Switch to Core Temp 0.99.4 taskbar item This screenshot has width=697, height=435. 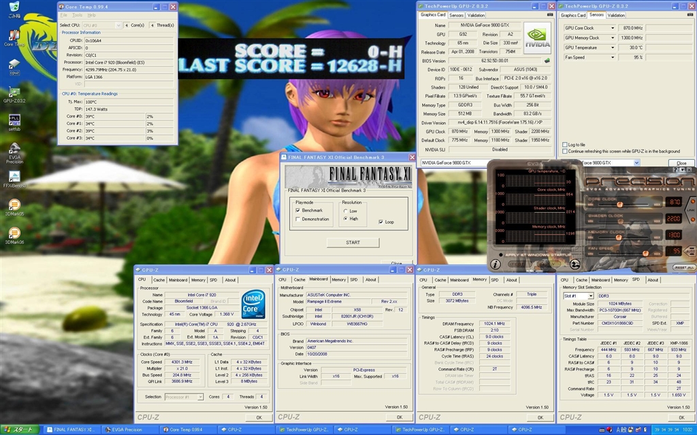pyautogui.click(x=188, y=430)
